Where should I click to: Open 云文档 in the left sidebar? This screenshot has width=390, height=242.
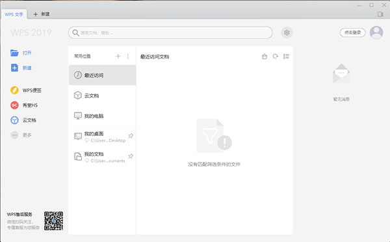coord(23,120)
